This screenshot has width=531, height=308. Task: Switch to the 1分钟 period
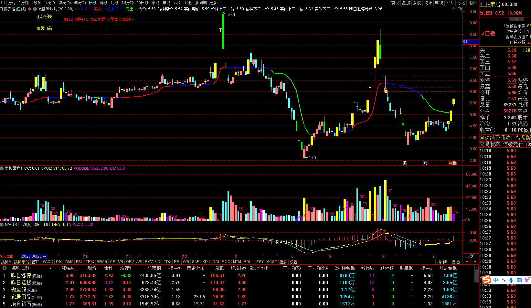pos(24,3)
